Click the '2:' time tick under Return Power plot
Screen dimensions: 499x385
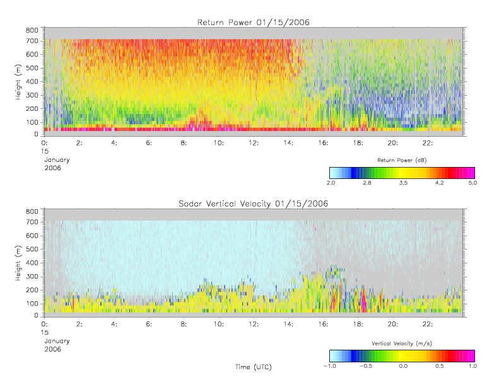pos(79,143)
